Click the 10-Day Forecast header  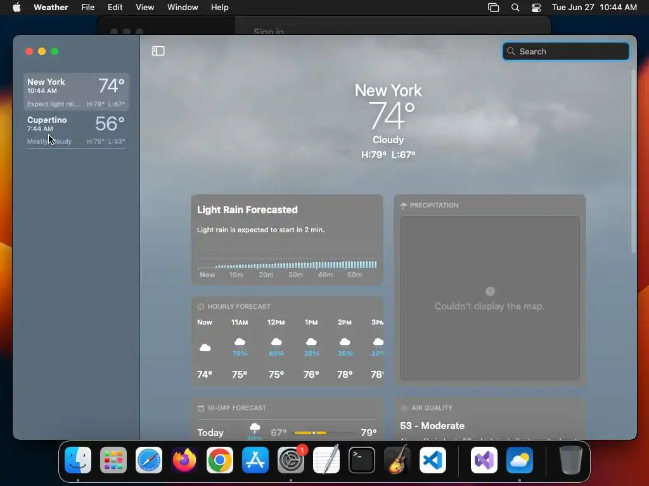(x=232, y=408)
